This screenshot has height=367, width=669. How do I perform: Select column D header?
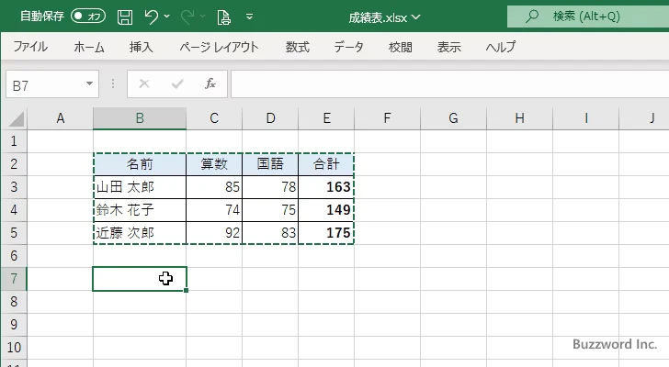point(270,118)
